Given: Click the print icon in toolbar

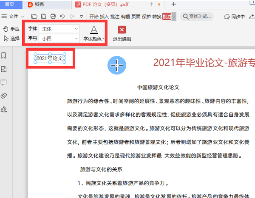Looking at the screenshot, I should click(53, 16).
